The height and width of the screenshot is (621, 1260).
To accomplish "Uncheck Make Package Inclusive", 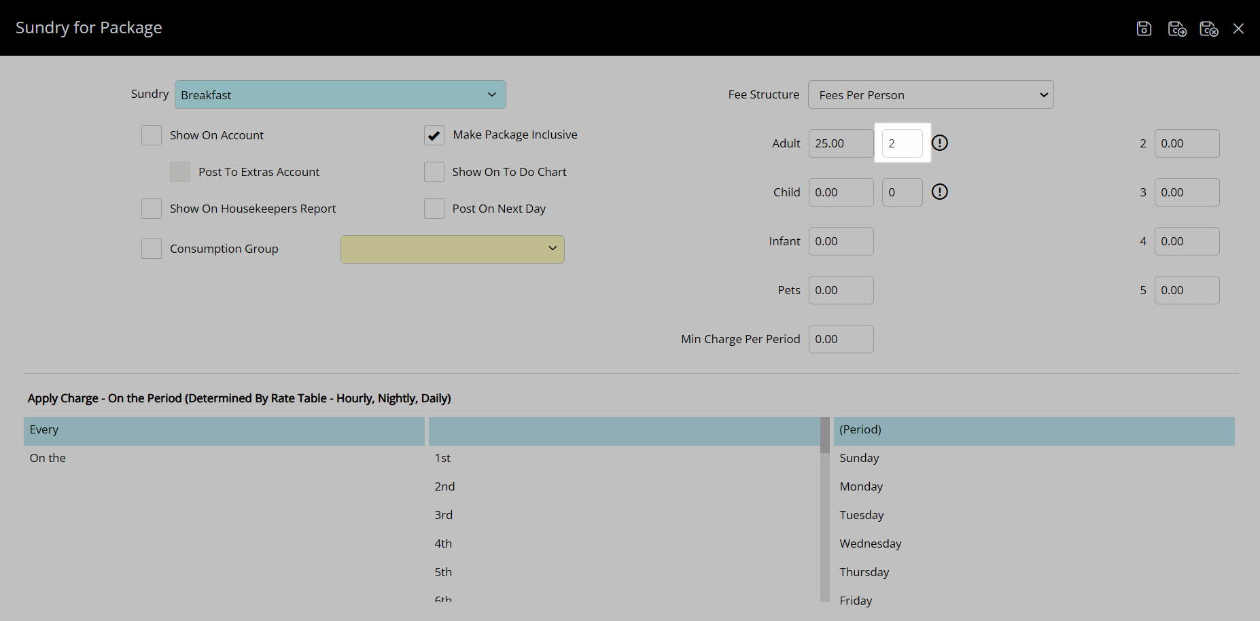I will [434, 135].
